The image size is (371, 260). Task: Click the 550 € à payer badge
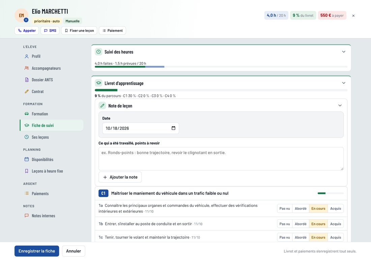point(332,15)
